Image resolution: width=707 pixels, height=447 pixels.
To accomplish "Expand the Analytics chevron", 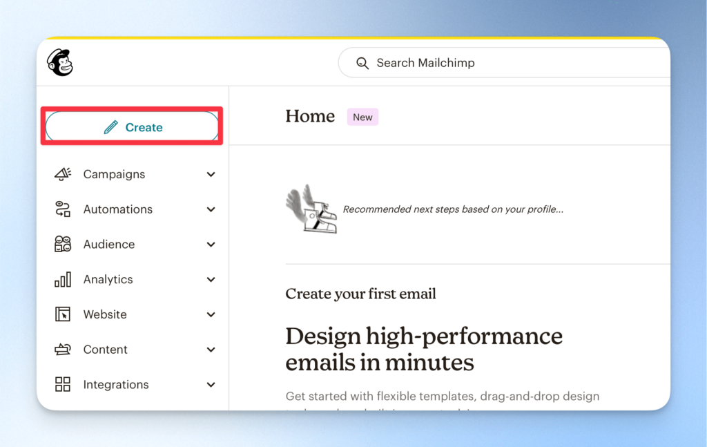I will (211, 280).
